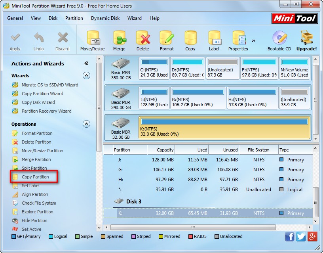Launch Partition Recovery Wizard
Image resolution: width=323 pixels, height=253 pixels.
point(42,111)
